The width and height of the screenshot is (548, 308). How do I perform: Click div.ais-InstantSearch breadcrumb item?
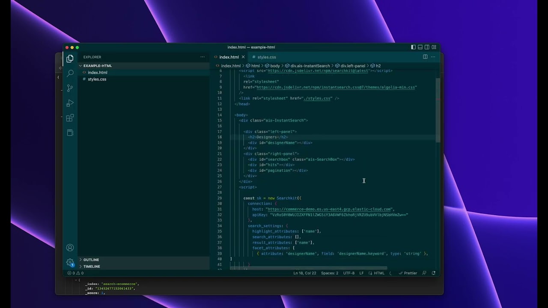pyautogui.click(x=310, y=66)
